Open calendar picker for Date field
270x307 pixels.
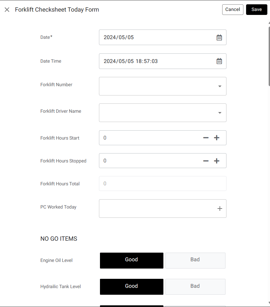point(219,37)
